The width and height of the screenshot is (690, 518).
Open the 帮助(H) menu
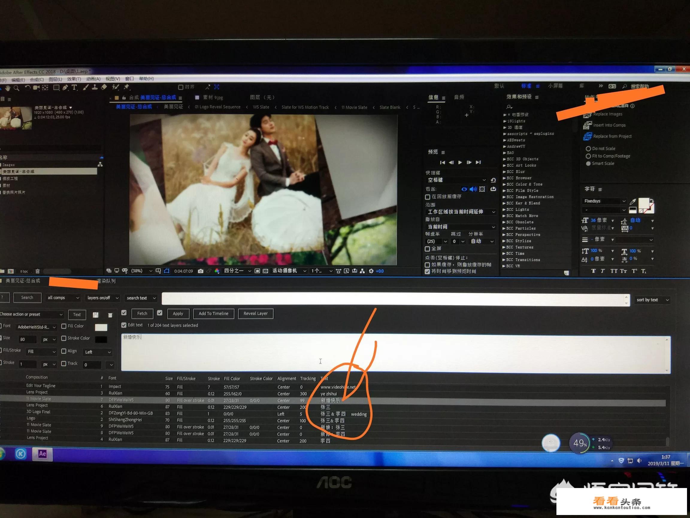pos(146,79)
